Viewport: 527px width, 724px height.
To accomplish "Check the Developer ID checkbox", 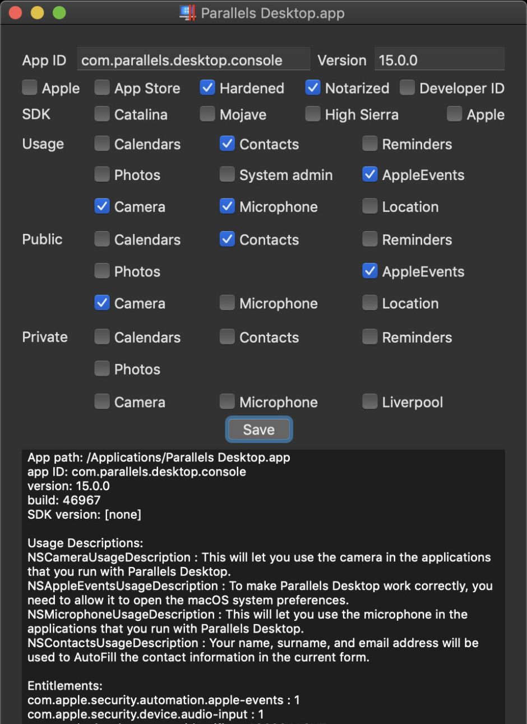I will [407, 87].
